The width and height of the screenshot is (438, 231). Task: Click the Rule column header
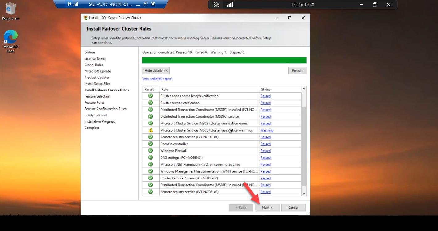209,89
